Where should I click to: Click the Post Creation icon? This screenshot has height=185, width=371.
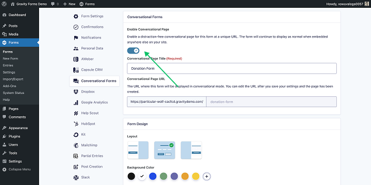coord(76,166)
